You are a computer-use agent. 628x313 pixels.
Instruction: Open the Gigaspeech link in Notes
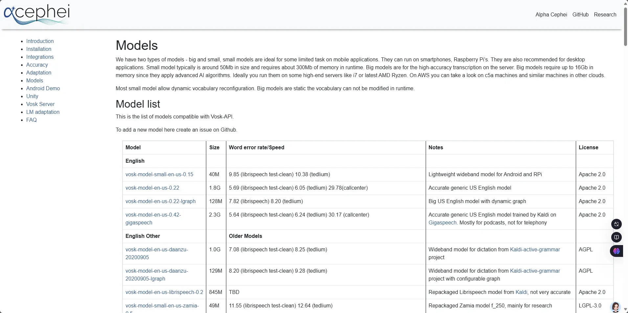[442, 222]
